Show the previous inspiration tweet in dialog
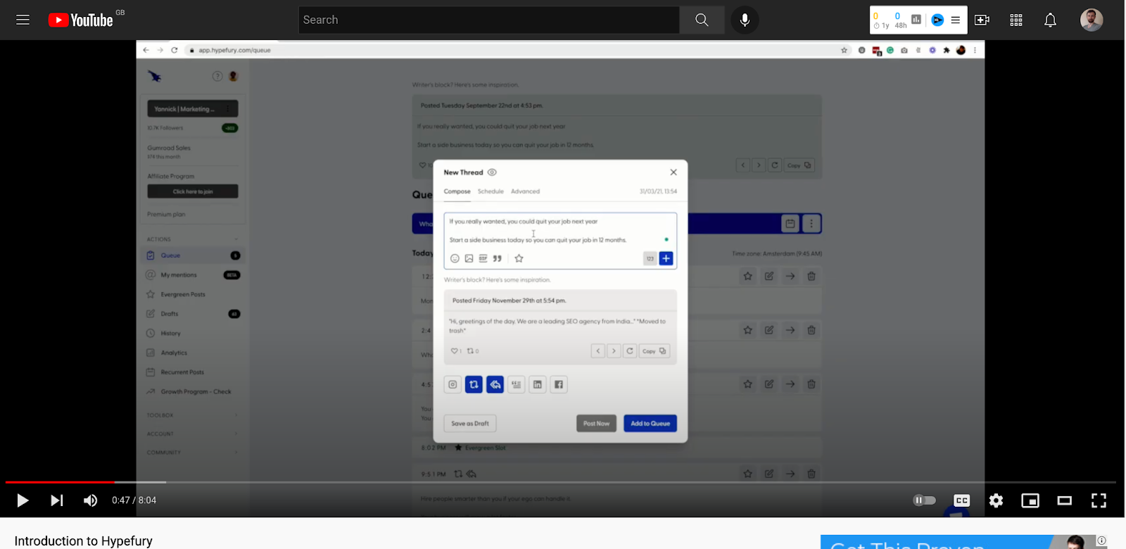 click(597, 351)
